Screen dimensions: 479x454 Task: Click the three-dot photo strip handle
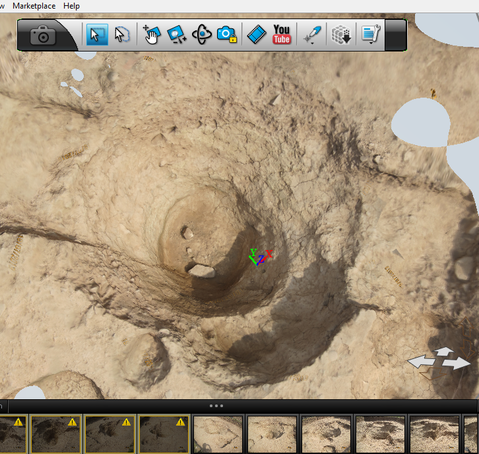point(216,406)
